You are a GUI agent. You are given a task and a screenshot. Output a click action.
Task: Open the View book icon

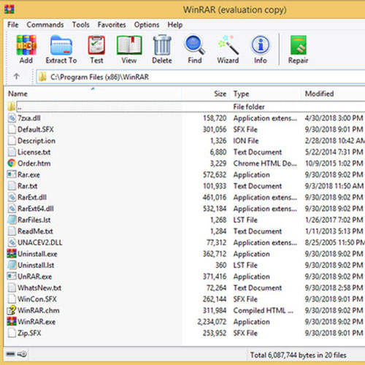point(129,45)
